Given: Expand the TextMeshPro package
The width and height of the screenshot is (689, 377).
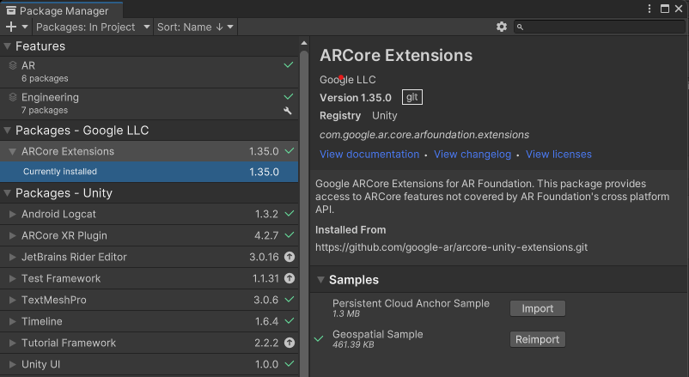Looking at the screenshot, I should (x=12, y=300).
